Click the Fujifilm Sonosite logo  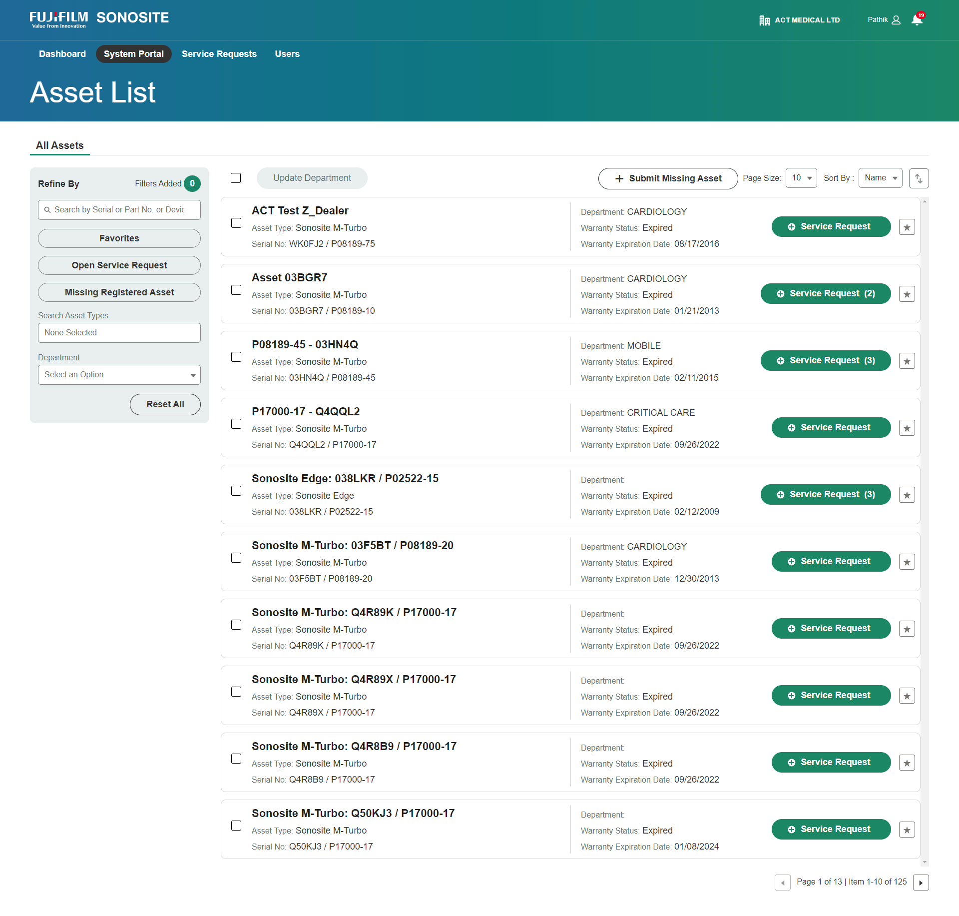[99, 19]
